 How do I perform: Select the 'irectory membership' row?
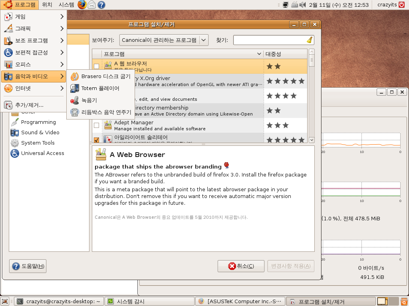pyautogui.click(x=199, y=111)
